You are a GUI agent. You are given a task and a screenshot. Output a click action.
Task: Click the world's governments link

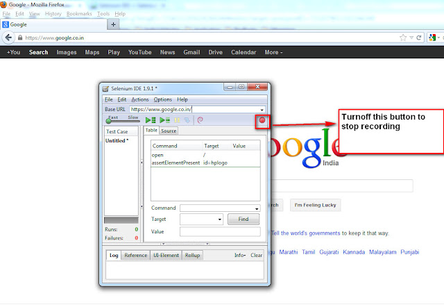(305, 233)
